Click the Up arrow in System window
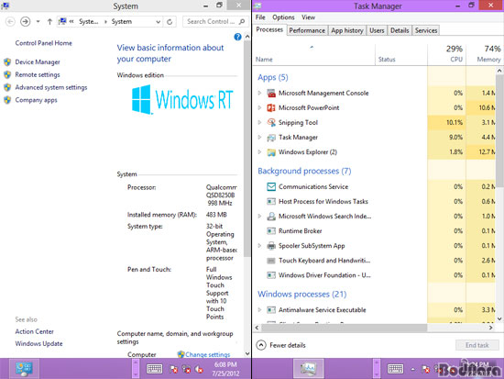Screen dimensions: 504x379 tap(49, 22)
